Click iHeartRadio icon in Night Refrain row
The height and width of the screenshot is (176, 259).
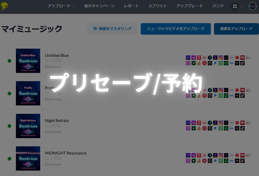point(242,123)
